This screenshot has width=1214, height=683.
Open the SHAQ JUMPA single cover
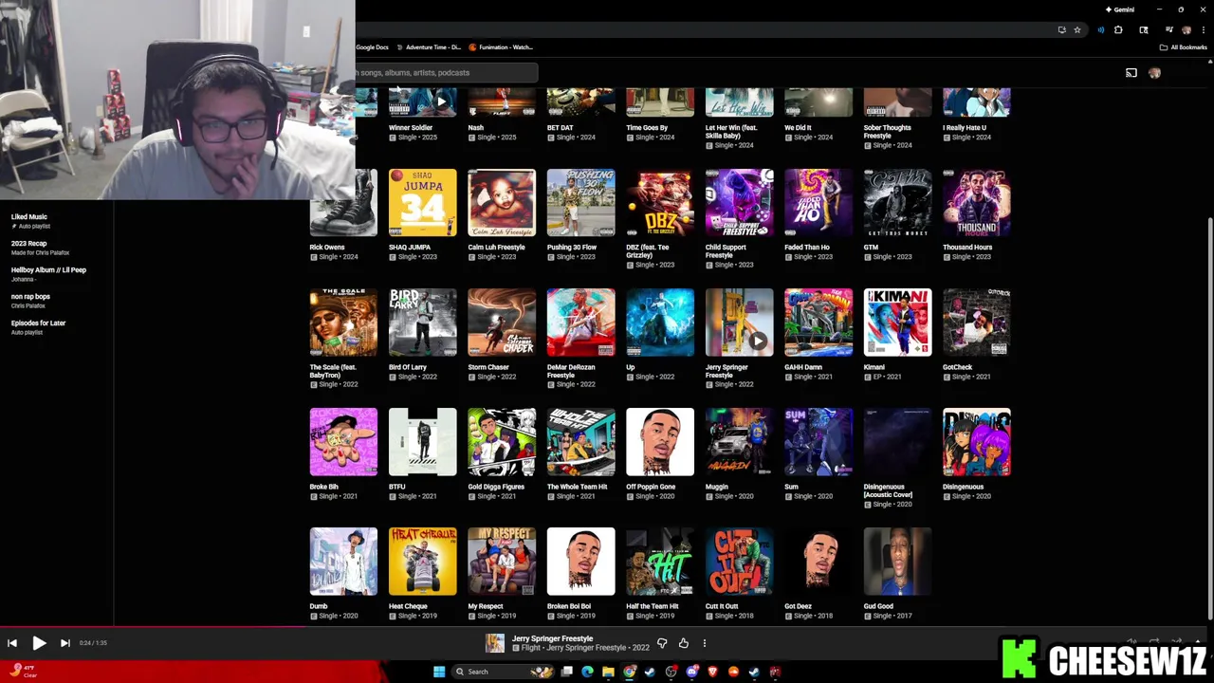[x=422, y=203]
